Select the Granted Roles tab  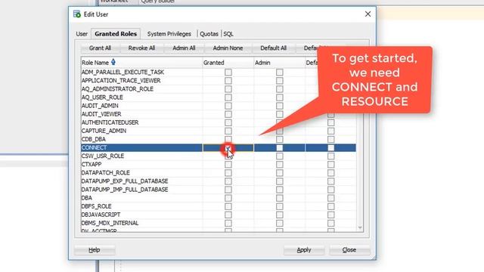[x=116, y=33]
